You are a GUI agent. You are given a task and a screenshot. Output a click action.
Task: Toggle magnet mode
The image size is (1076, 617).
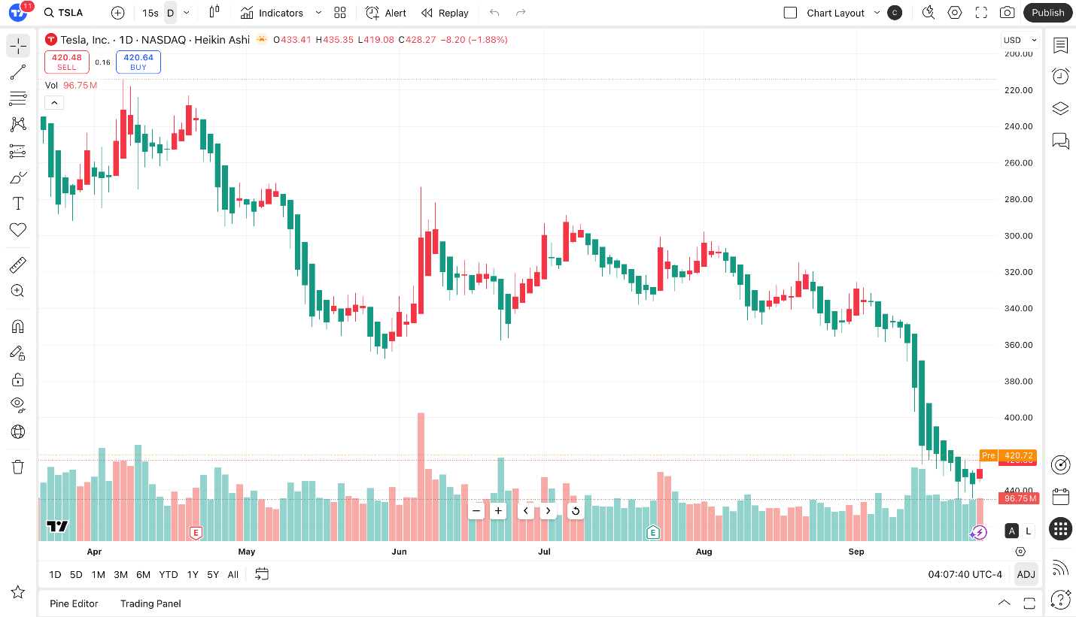tap(18, 326)
